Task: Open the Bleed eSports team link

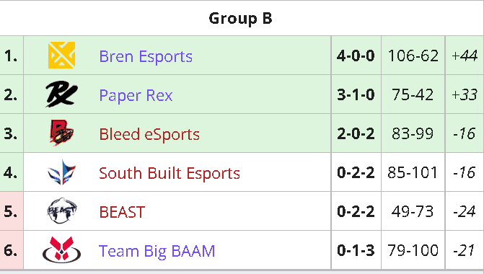Action: click(149, 134)
